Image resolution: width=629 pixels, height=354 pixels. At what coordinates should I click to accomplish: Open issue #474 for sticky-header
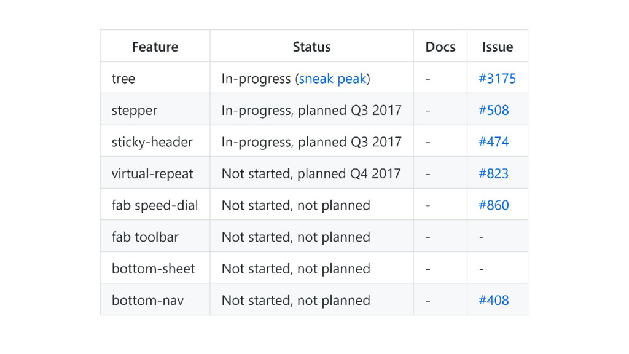click(x=493, y=142)
